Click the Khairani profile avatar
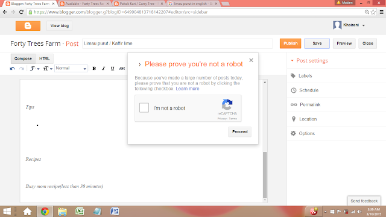The width and height of the screenshot is (386, 217). click(337, 25)
